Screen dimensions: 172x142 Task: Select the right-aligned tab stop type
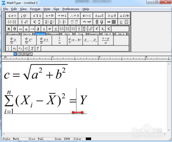[23, 54]
